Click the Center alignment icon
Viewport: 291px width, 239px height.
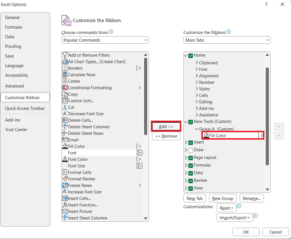[65, 81]
